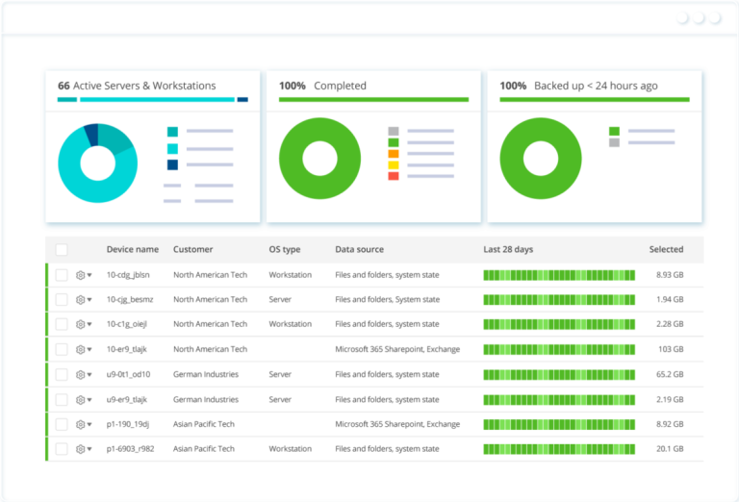
Task: Sort table by Device name column
Action: click(x=132, y=250)
